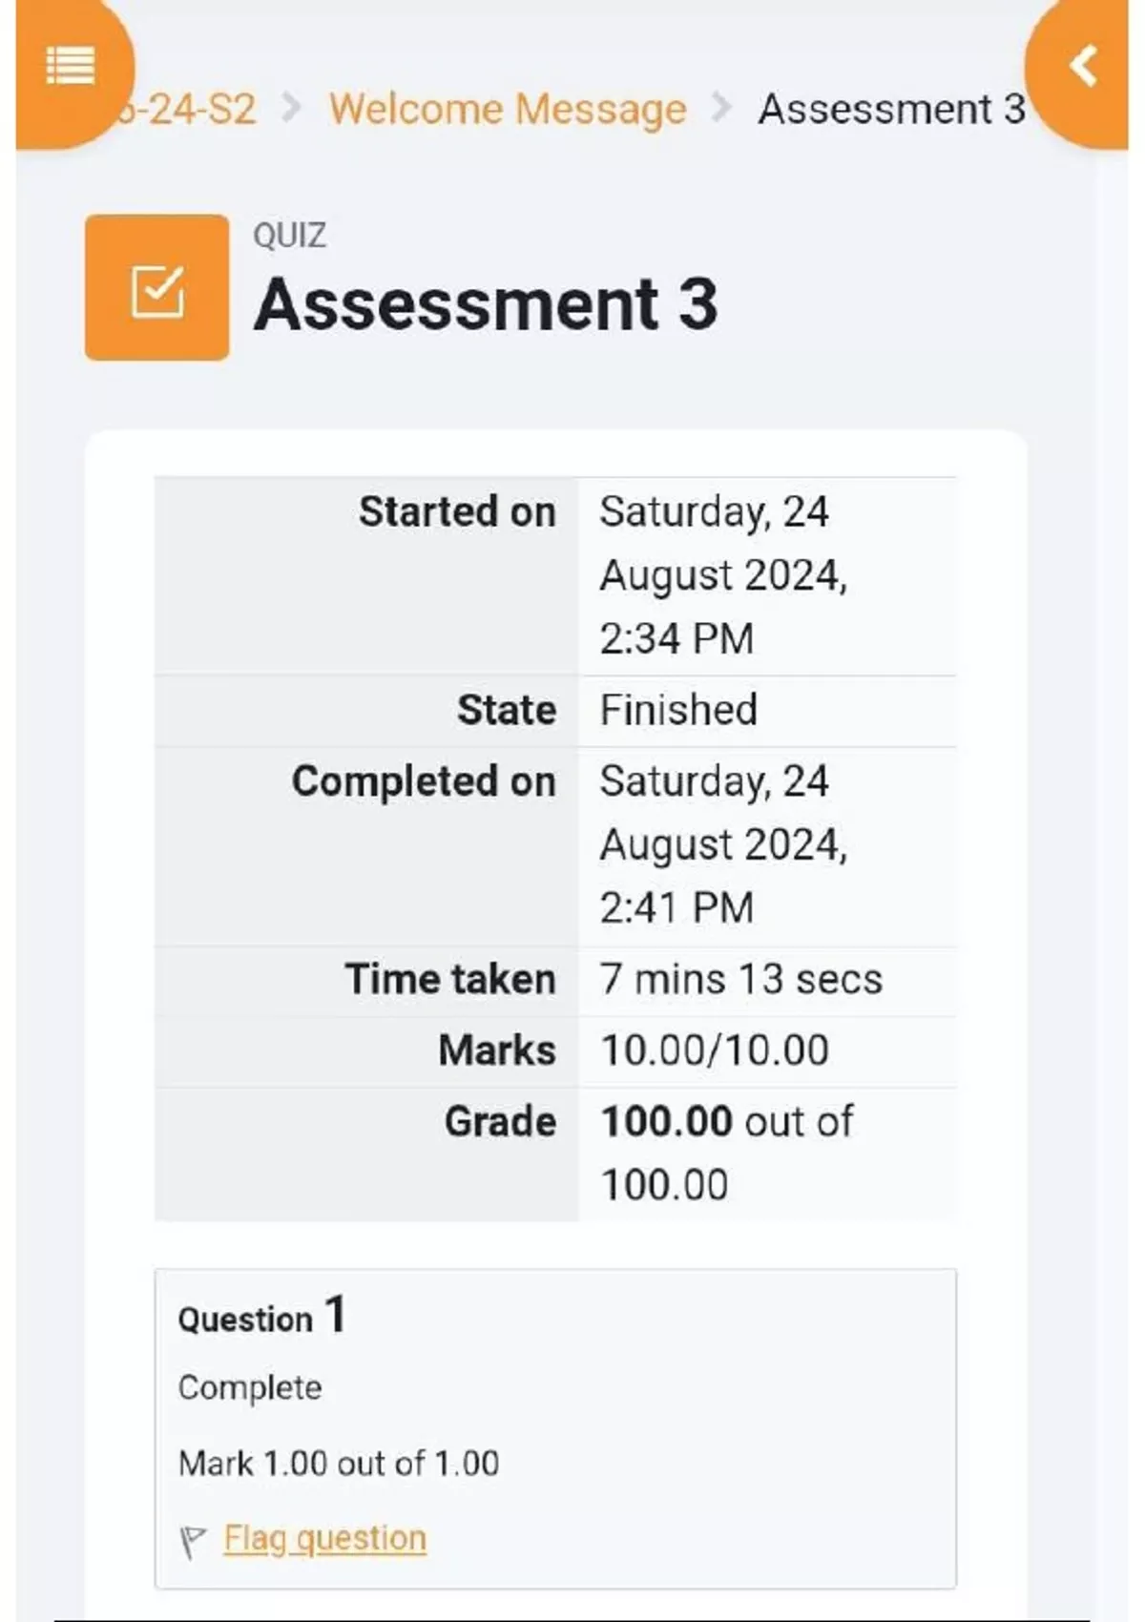Image resolution: width=1145 pixels, height=1622 pixels.
Task: Select the Assessment 3 breadcrumb item
Action: [891, 109]
